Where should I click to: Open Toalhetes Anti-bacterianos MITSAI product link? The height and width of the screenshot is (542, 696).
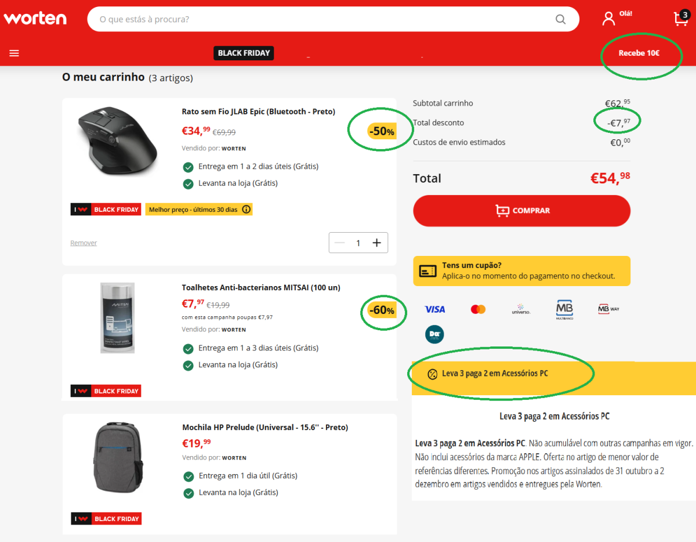261,287
